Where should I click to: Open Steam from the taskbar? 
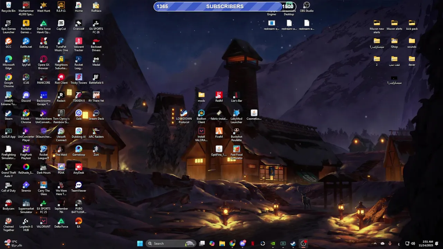tap(293, 243)
